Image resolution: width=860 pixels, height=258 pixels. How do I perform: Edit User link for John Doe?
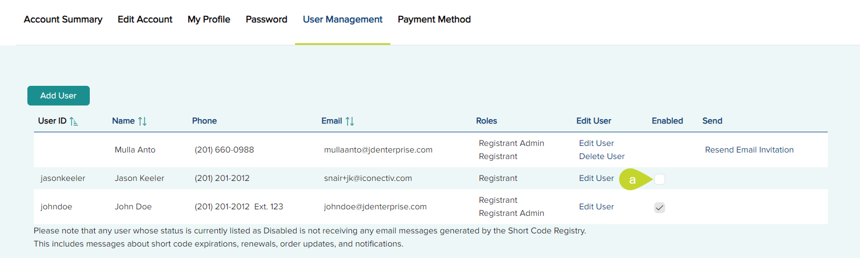click(596, 207)
